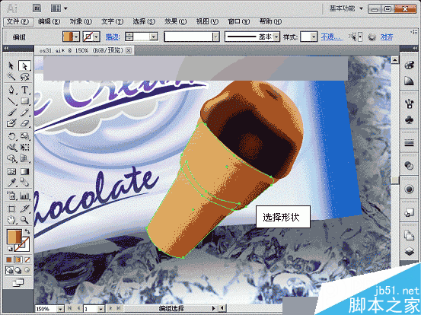Select the Line Segment tool
421x315 pixels.
pos(11,101)
